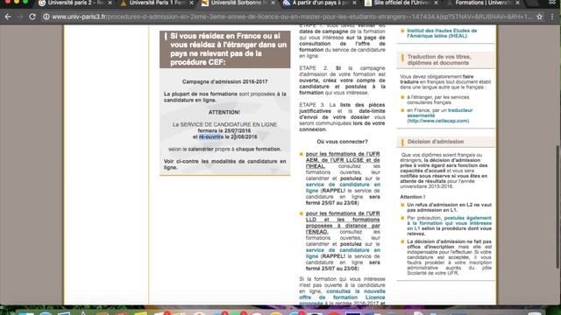Close the 'Site officiel de l'Univ' tab
This screenshot has height=315, width=561.
click(437, 3)
